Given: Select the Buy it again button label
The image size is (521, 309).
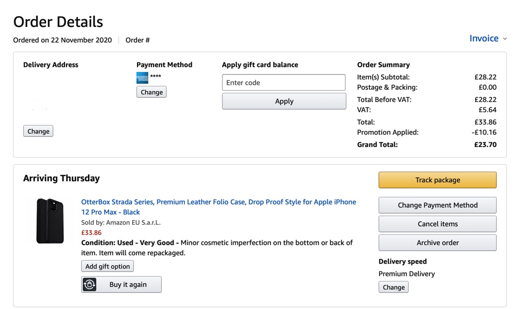Looking at the screenshot, I should [x=128, y=284].
